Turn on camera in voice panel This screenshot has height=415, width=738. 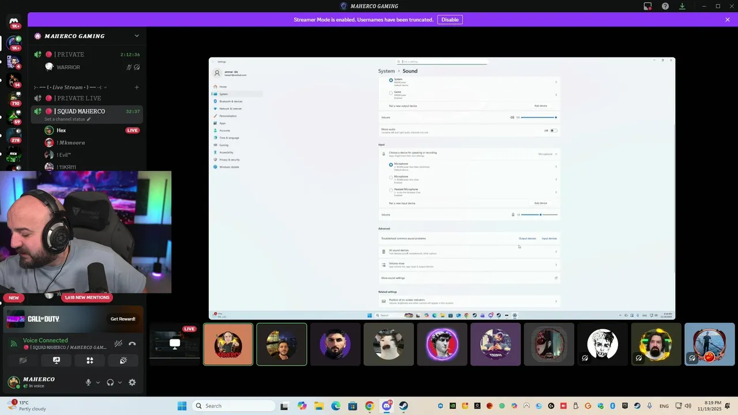pyautogui.click(x=23, y=360)
